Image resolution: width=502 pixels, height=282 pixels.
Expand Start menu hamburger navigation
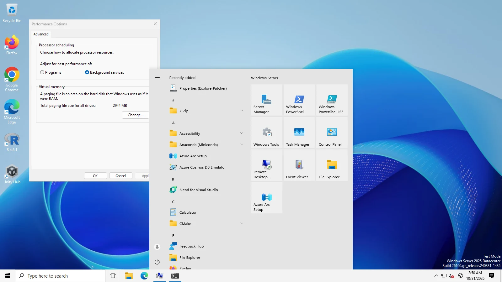tap(157, 78)
